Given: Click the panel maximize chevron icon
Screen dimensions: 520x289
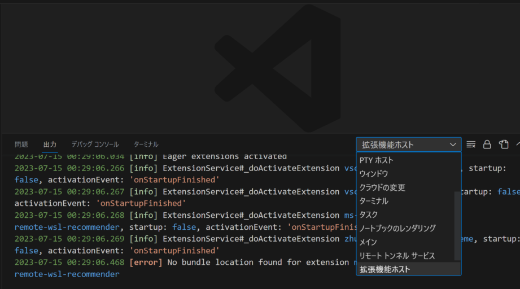Looking at the screenshot, I should coord(517,144).
